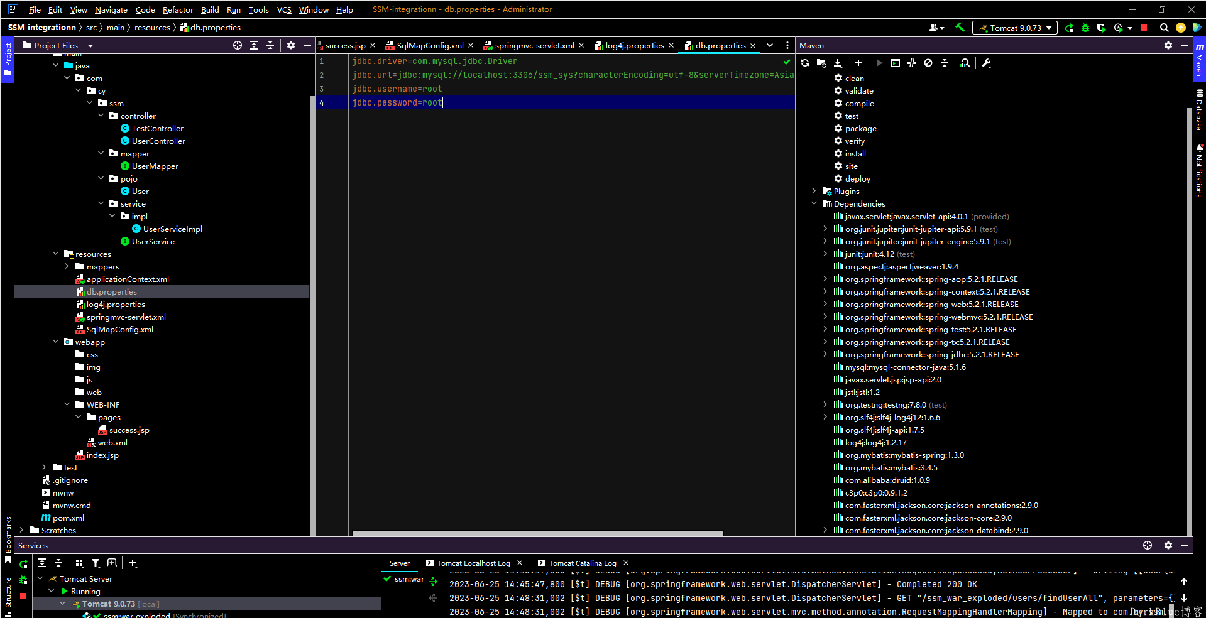This screenshot has width=1206, height=618.
Task: Click the Build project hammer icon
Action: pyautogui.click(x=960, y=28)
